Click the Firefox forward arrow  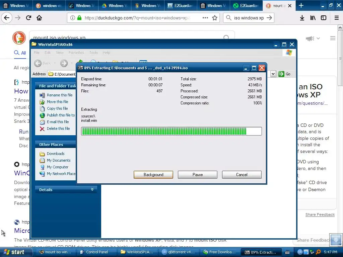coord(18,18)
